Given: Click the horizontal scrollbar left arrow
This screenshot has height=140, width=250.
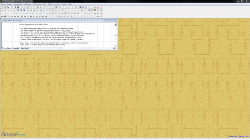Looking at the screenshot, I should 60,48.
